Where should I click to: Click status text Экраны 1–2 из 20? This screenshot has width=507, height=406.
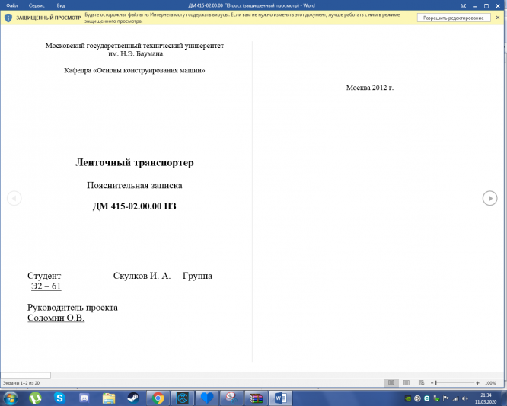coord(21,382)
